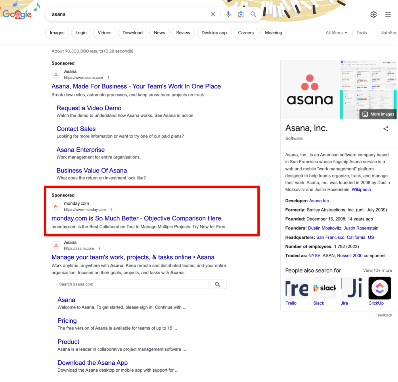Open Jira in People also search for
This screenshot has width=398, height=382.
click(x=352, y=291)
